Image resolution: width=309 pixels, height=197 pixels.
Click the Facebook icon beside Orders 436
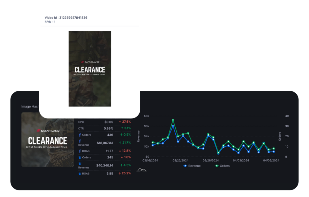pos(80,135)
